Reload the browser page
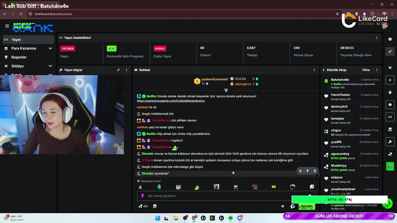The height and width of the screenshot is (223, 397). click(21, 14)
